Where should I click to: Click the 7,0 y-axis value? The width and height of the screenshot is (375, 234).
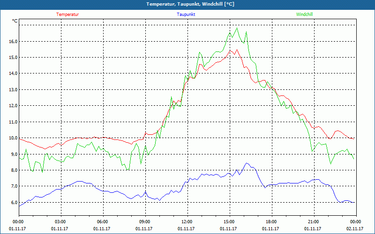point(14,186)
